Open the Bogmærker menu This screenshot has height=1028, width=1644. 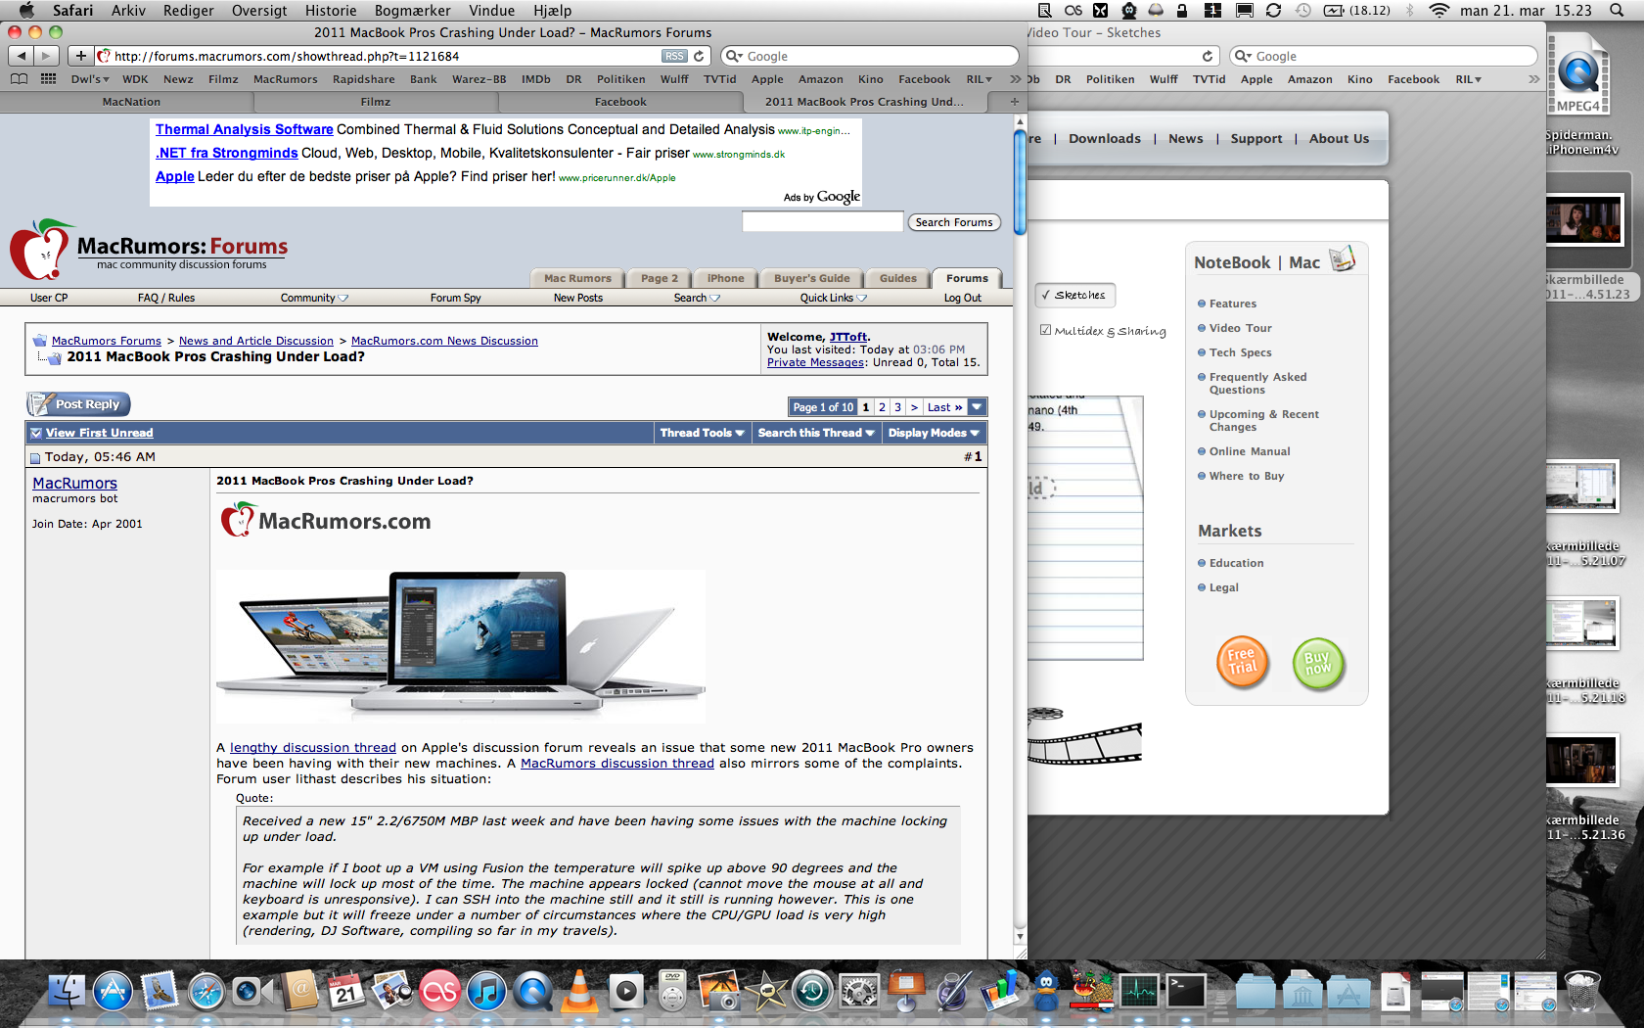point(413,11)
